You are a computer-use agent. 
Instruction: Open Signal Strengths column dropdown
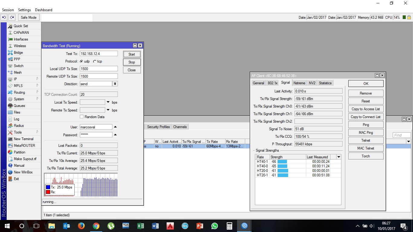[339, 157]
